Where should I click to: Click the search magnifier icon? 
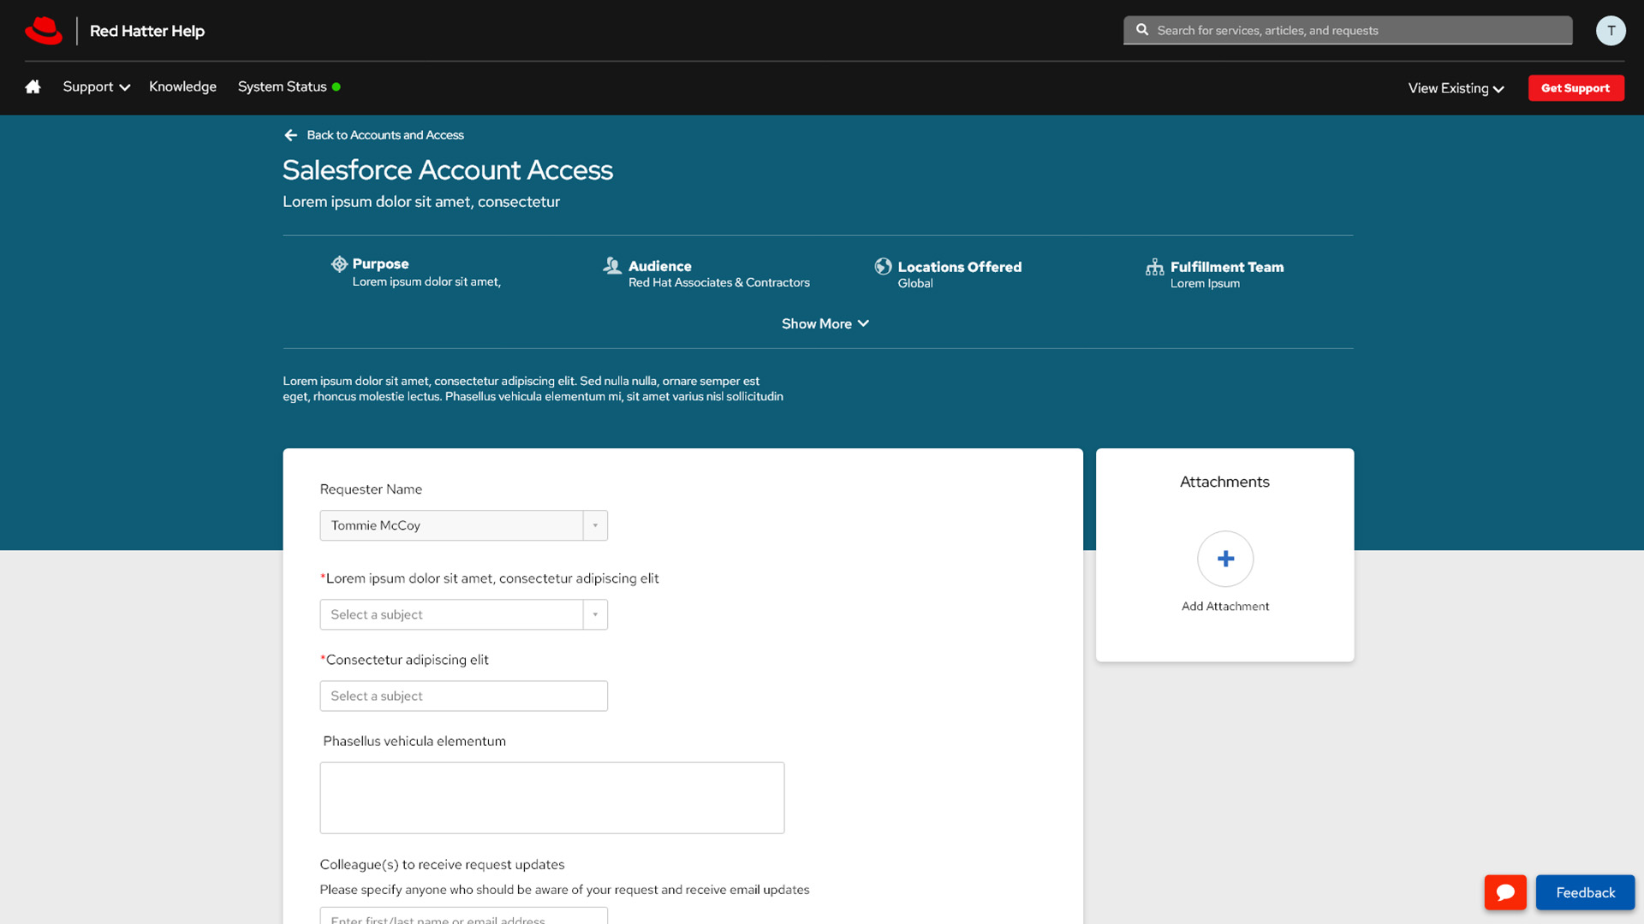(1142, 30)
